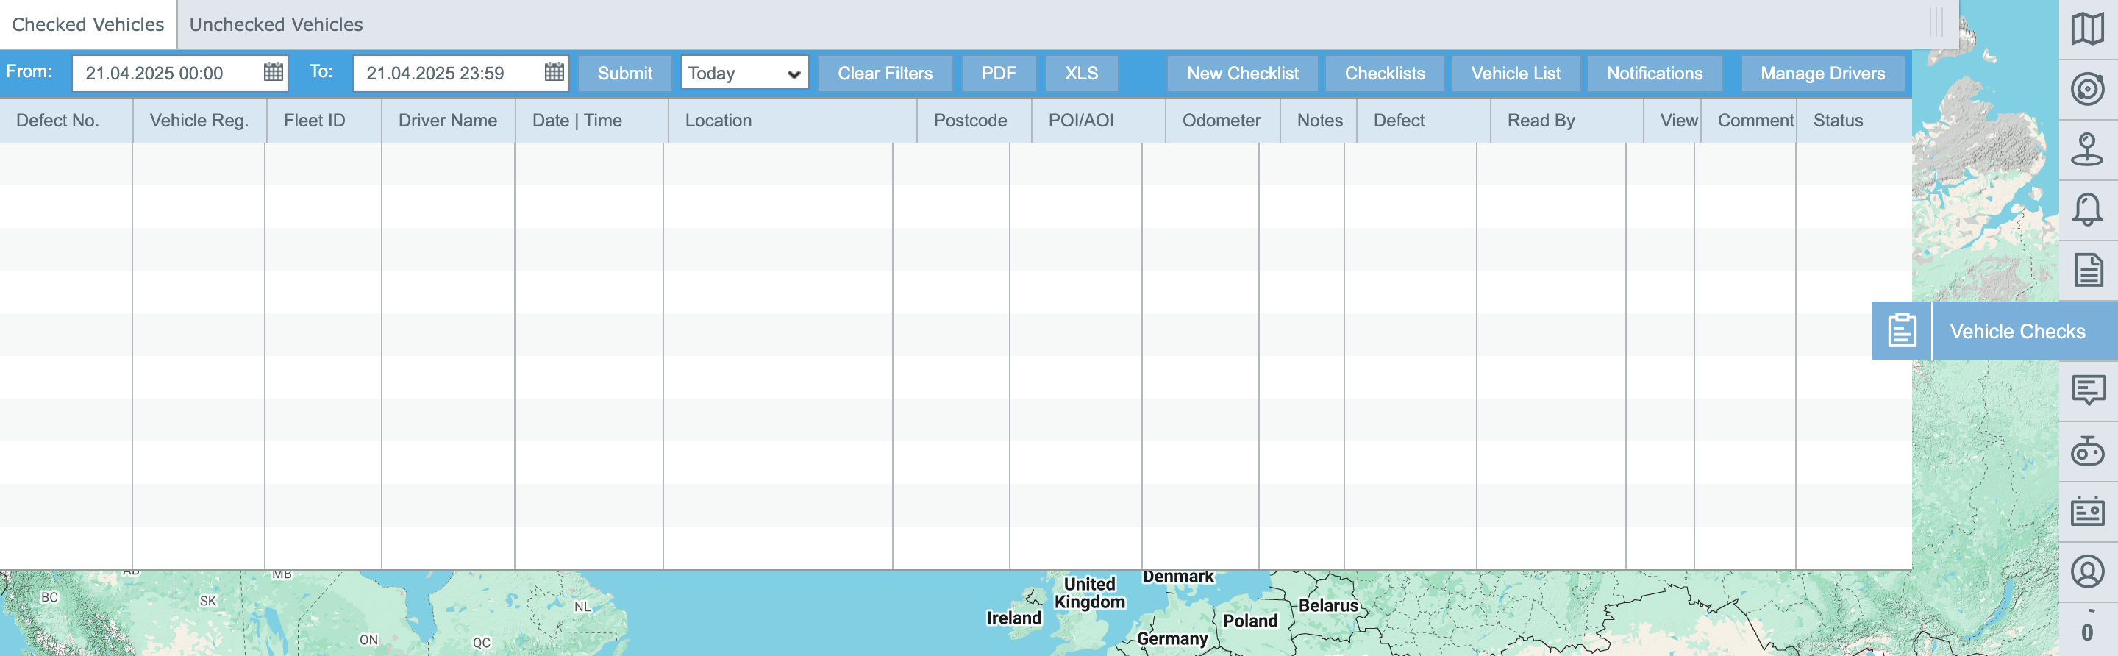Click the From date input field
Image resolution: width=2118 pixels, height=656 pixels.
[x=165, y=73]
